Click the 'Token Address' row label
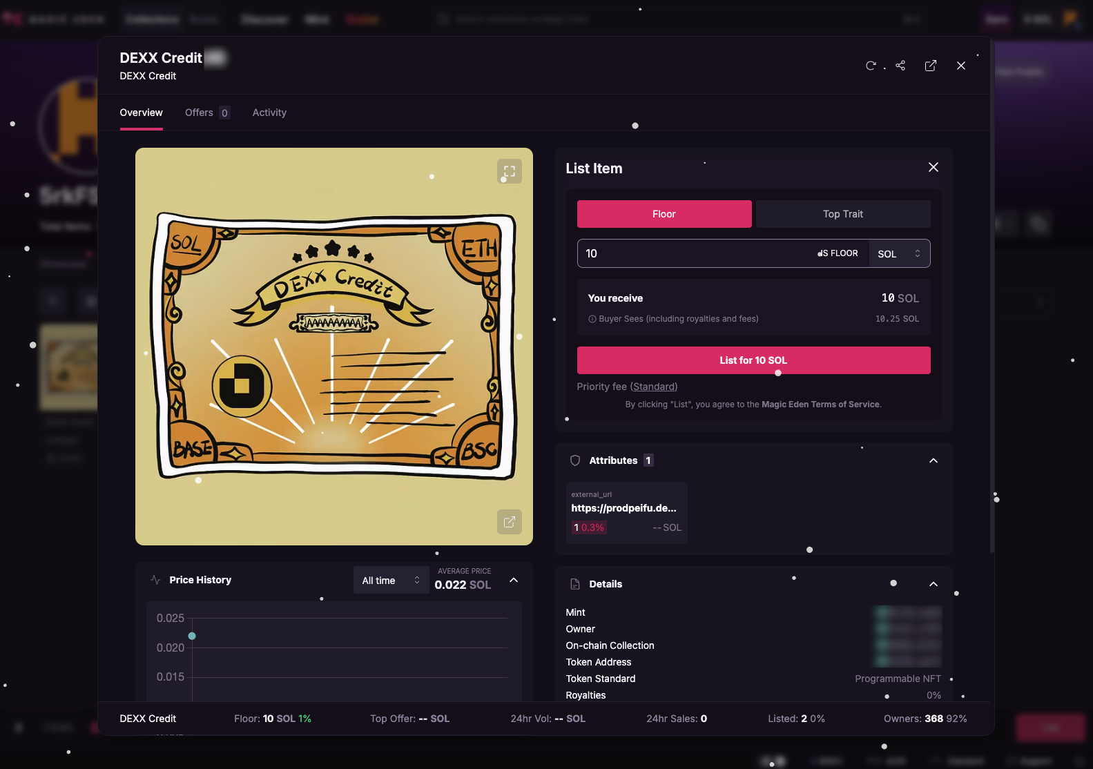This screenshot has height=769, width=1093. click(599, 662)
